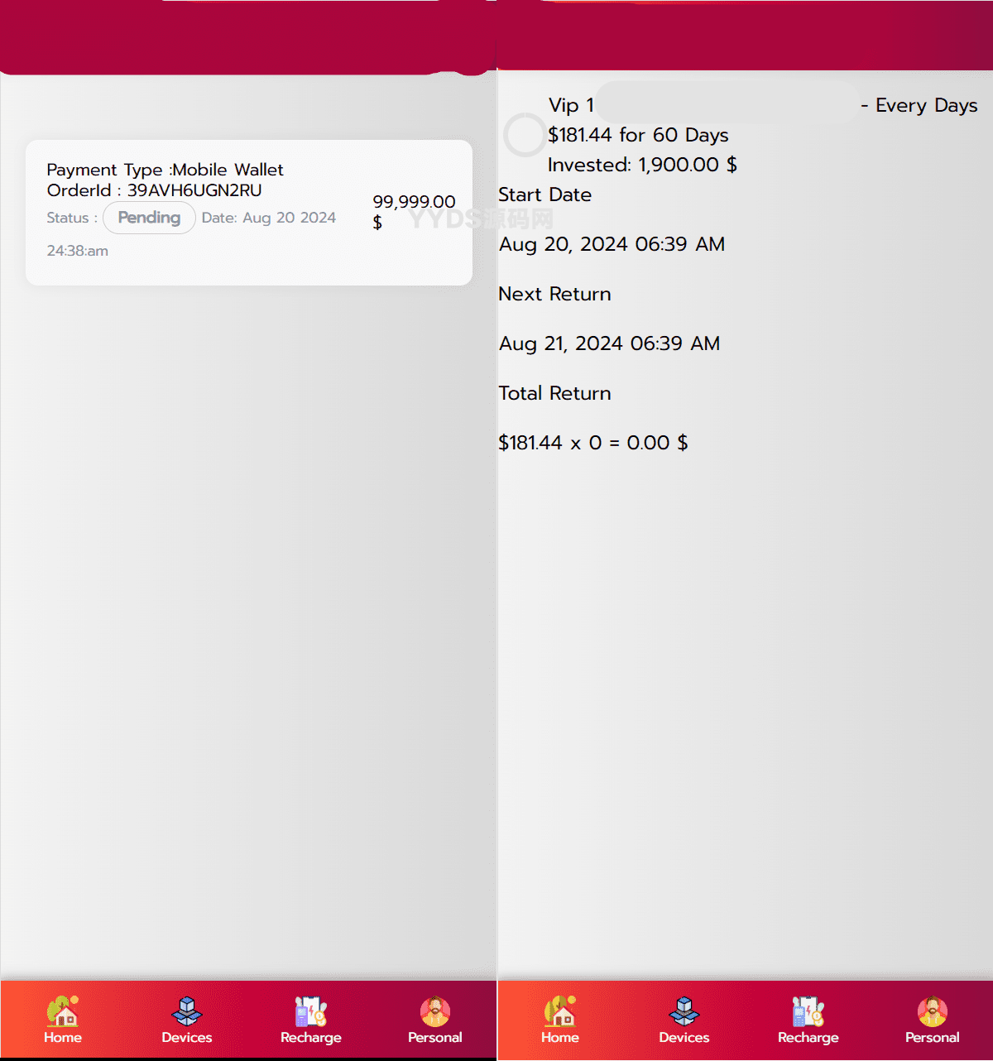
Task: Open the Personal profile in the left screen
Action: coord(435,1019)
